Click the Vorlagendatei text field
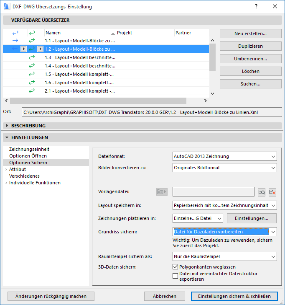 214,192
